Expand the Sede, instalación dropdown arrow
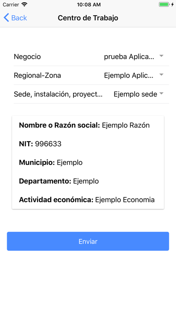 click(x=162, y=94)
